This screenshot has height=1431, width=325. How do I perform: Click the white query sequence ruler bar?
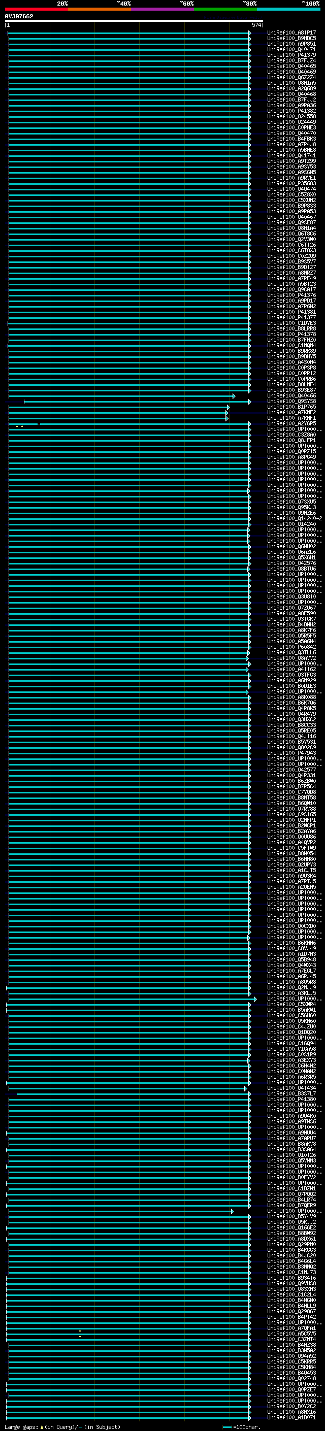point(134,21)
